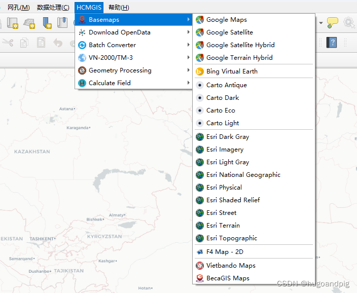Viewport: 357px width, 293px height.
Task: Click the new vector layer toolbar icon
Action: pyautogui.click(x=13, y=23)
